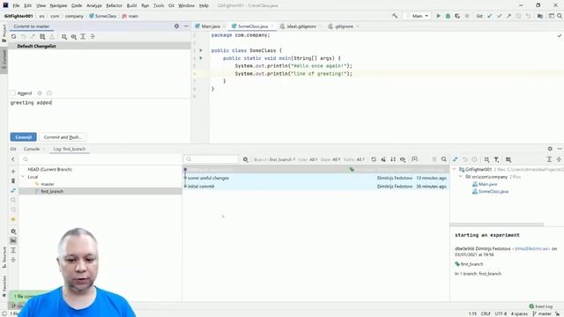Select SomeClass.java in changed files tree
The image size is (564, 317).
pos(490,192)
